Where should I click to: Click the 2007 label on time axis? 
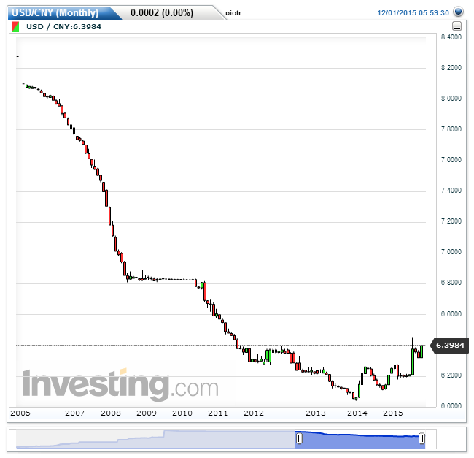pos(74,413)
